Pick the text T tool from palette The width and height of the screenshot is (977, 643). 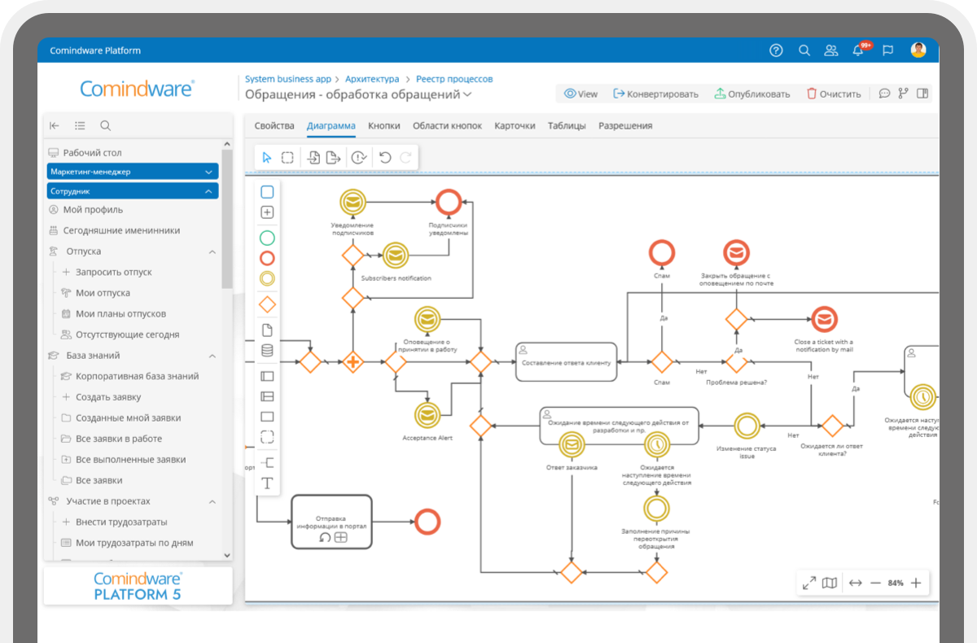(x=267, y=483)
